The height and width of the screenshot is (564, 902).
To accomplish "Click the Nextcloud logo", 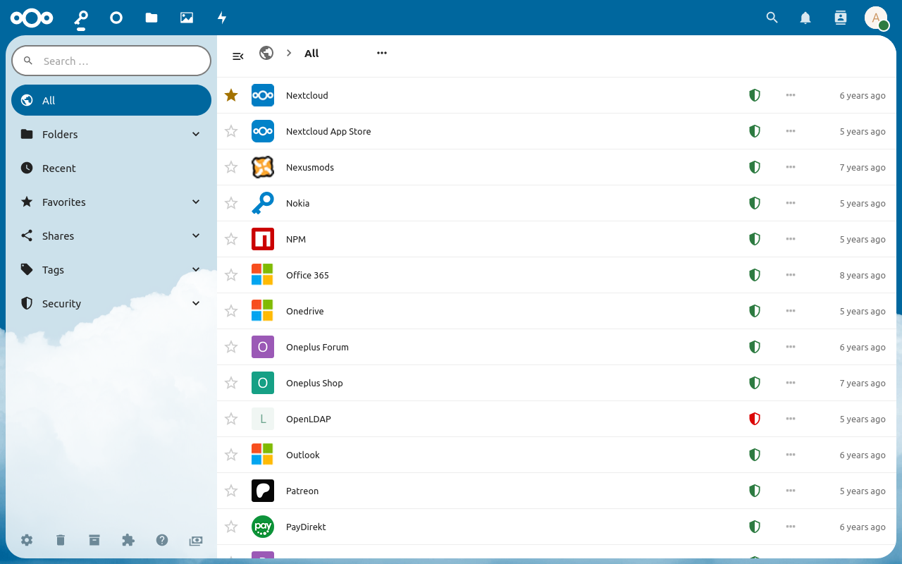I will [x=32, y=18].
